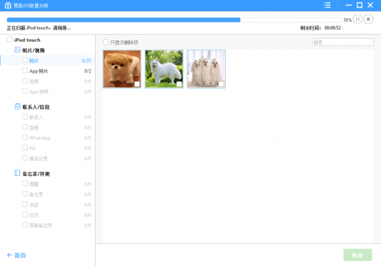Click the 搜索 search input field

pos(343,42)
